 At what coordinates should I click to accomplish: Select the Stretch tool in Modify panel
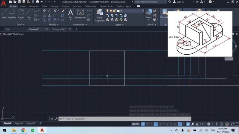pyautogui.click(x=44, y=20)
